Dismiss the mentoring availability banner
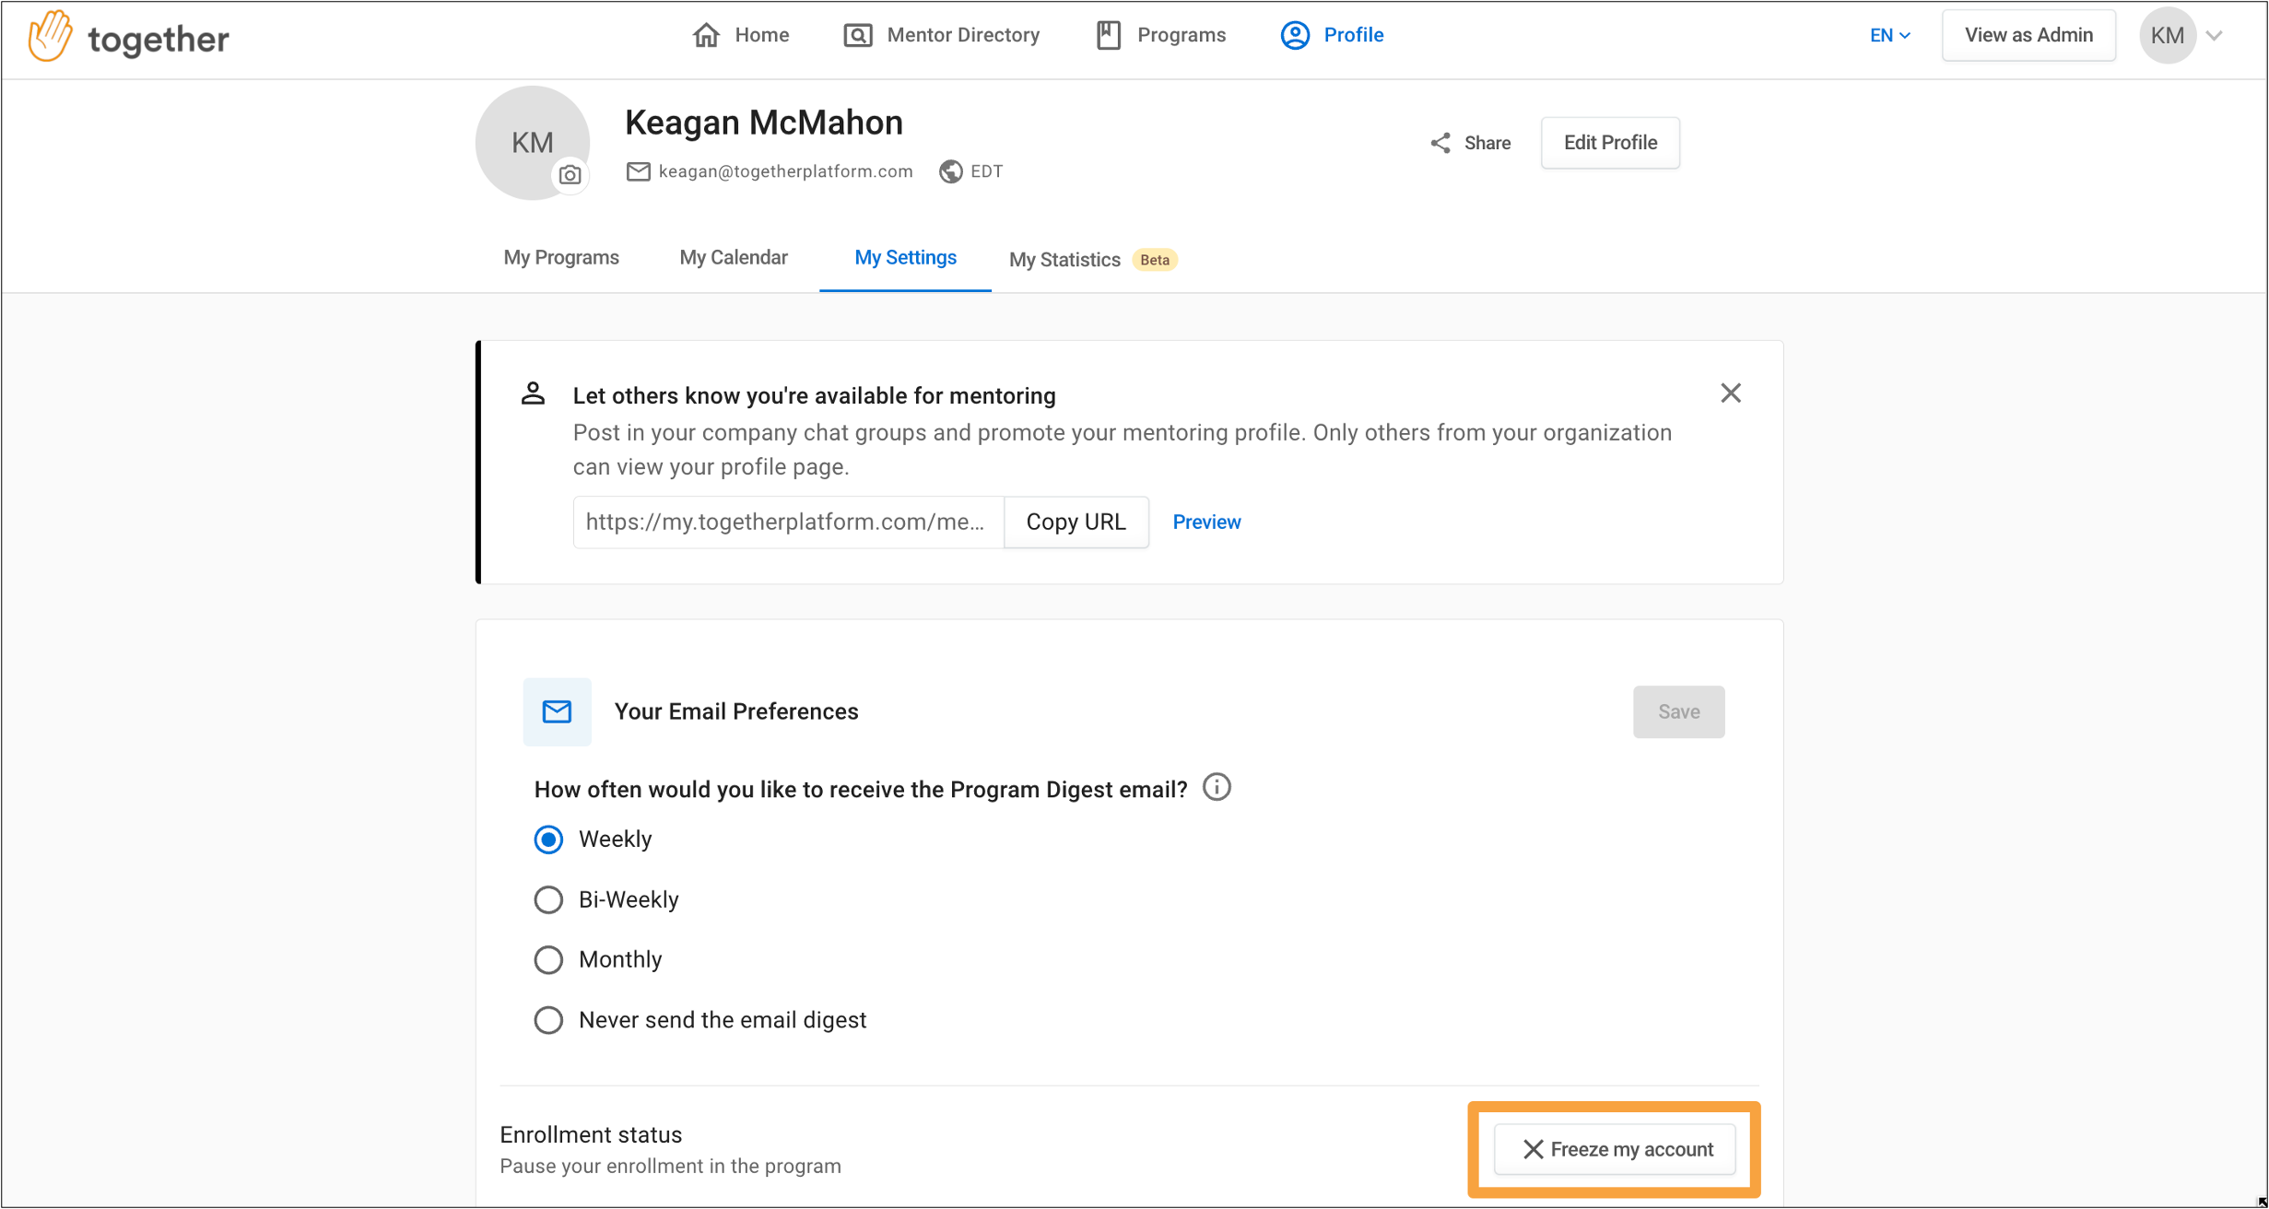 coord(1731,393)
